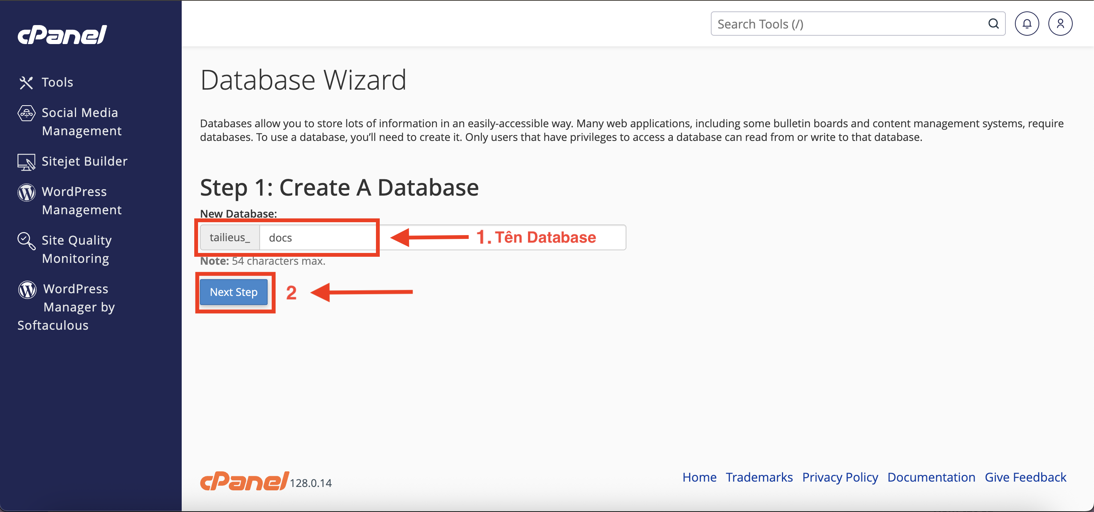Open notifications bell icon
This screenshot has width=1094, height=512.
pyautogui.click(x=1026, y=24)
